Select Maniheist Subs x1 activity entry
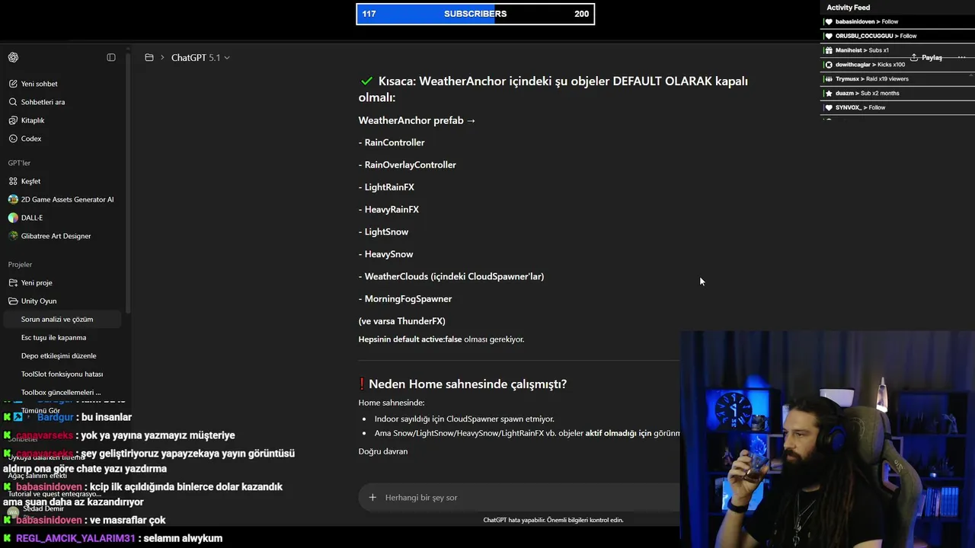 (897, 50)
